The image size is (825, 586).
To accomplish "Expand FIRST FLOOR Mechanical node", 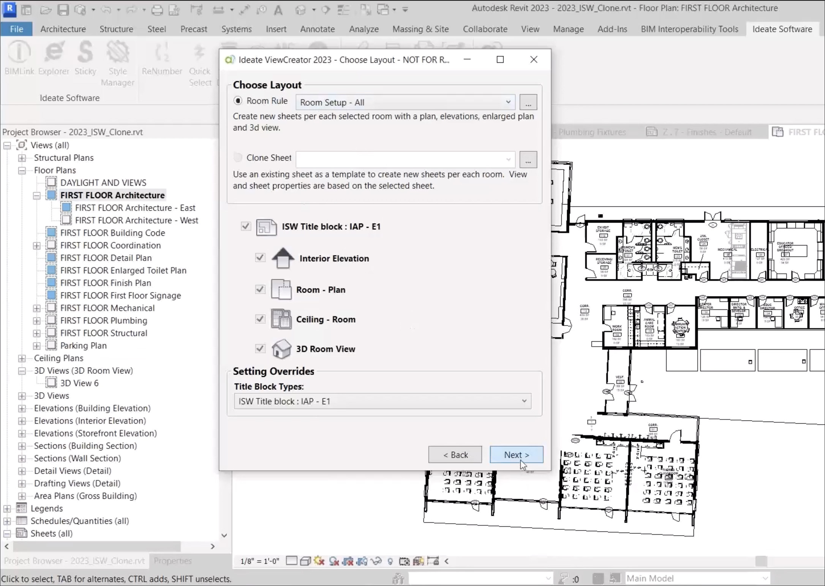I will [x=36, y=308].
